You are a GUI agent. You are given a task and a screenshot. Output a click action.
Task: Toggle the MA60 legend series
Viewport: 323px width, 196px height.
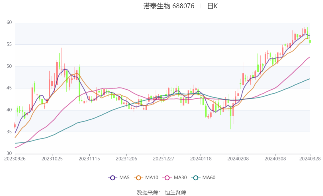(x=203, y=178)
